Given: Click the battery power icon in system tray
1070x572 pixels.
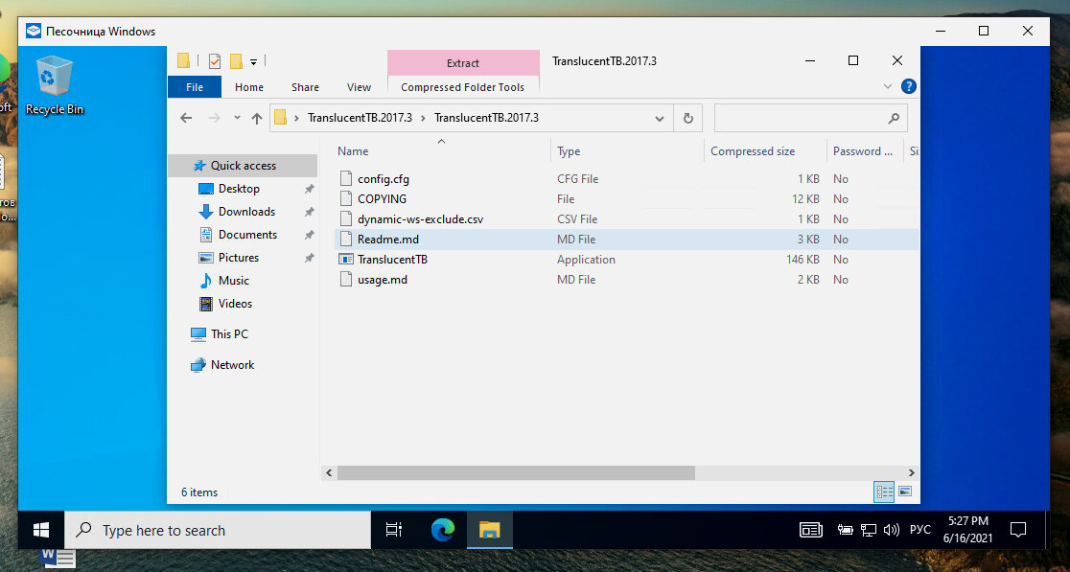Looking at the screenshot, I should (846, 530).
